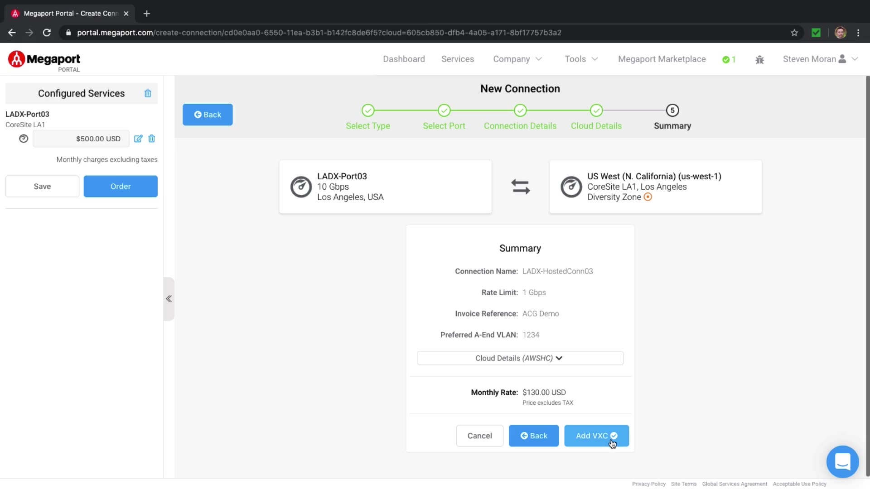Click the green status check notification
The height and width of the screenshot is (489, 870).
click(x=729, y=60)
